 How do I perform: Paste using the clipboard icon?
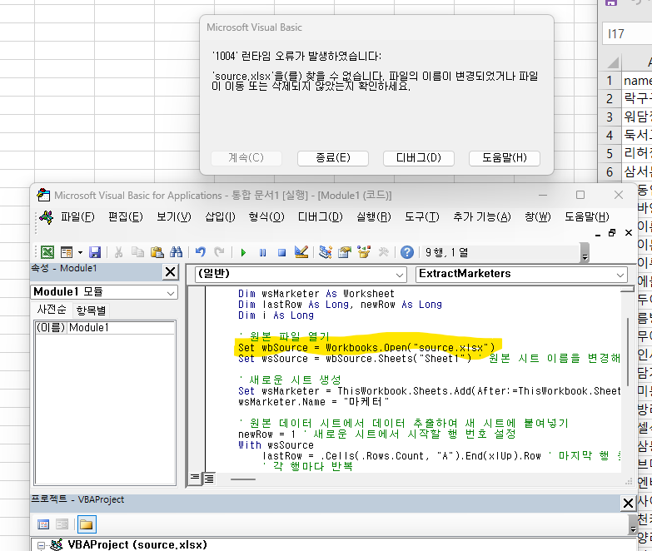pyautogui.click(x=157, y=252)
